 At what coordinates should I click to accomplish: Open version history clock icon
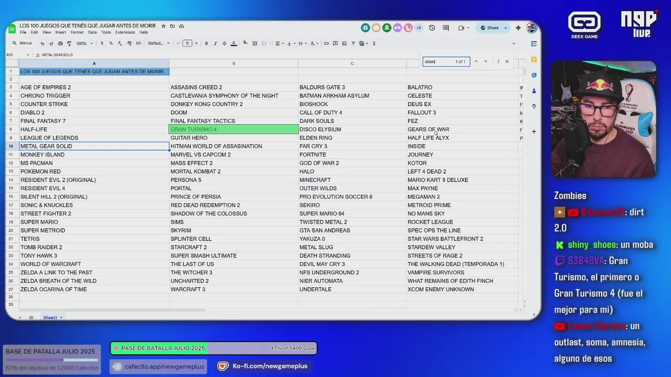pos(432,28)
